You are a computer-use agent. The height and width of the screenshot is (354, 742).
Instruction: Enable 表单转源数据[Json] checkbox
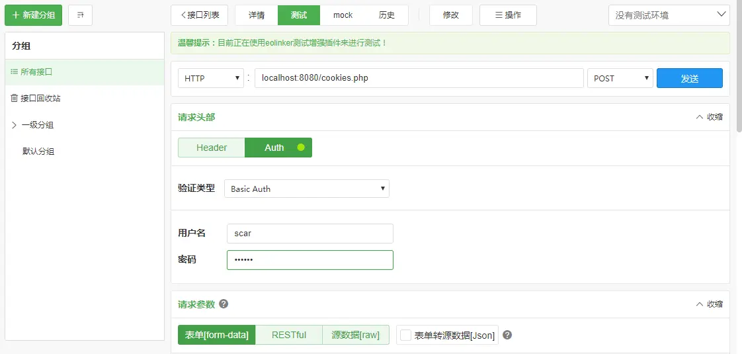(x=405, y=335)
